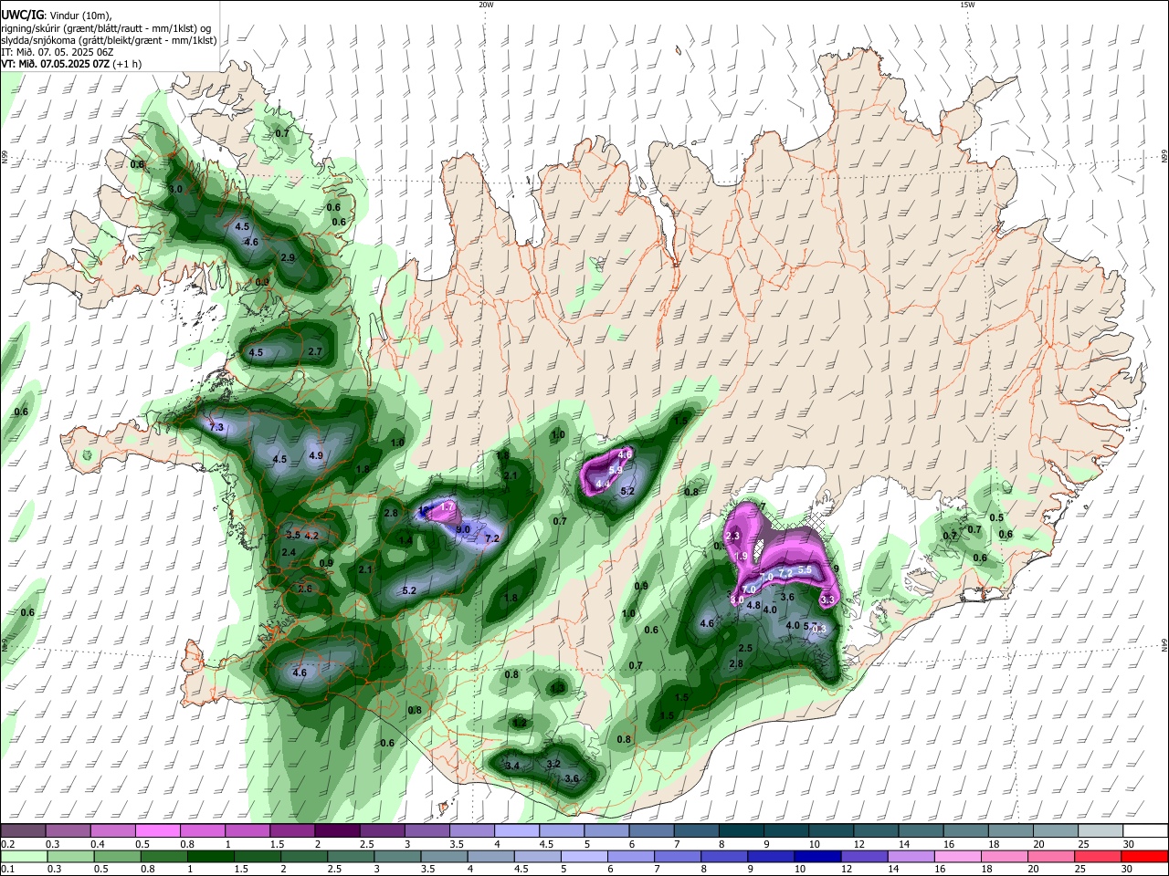1169x876 pixels.
Task: Click the 'UWC/IG: Vindur (10m)' title text
Action: (55, 15)
